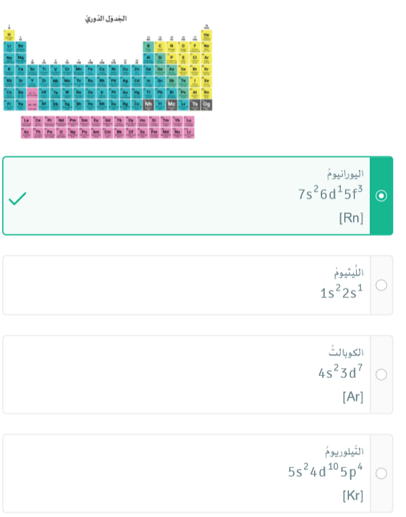Click the green checkmark icon

17,198
